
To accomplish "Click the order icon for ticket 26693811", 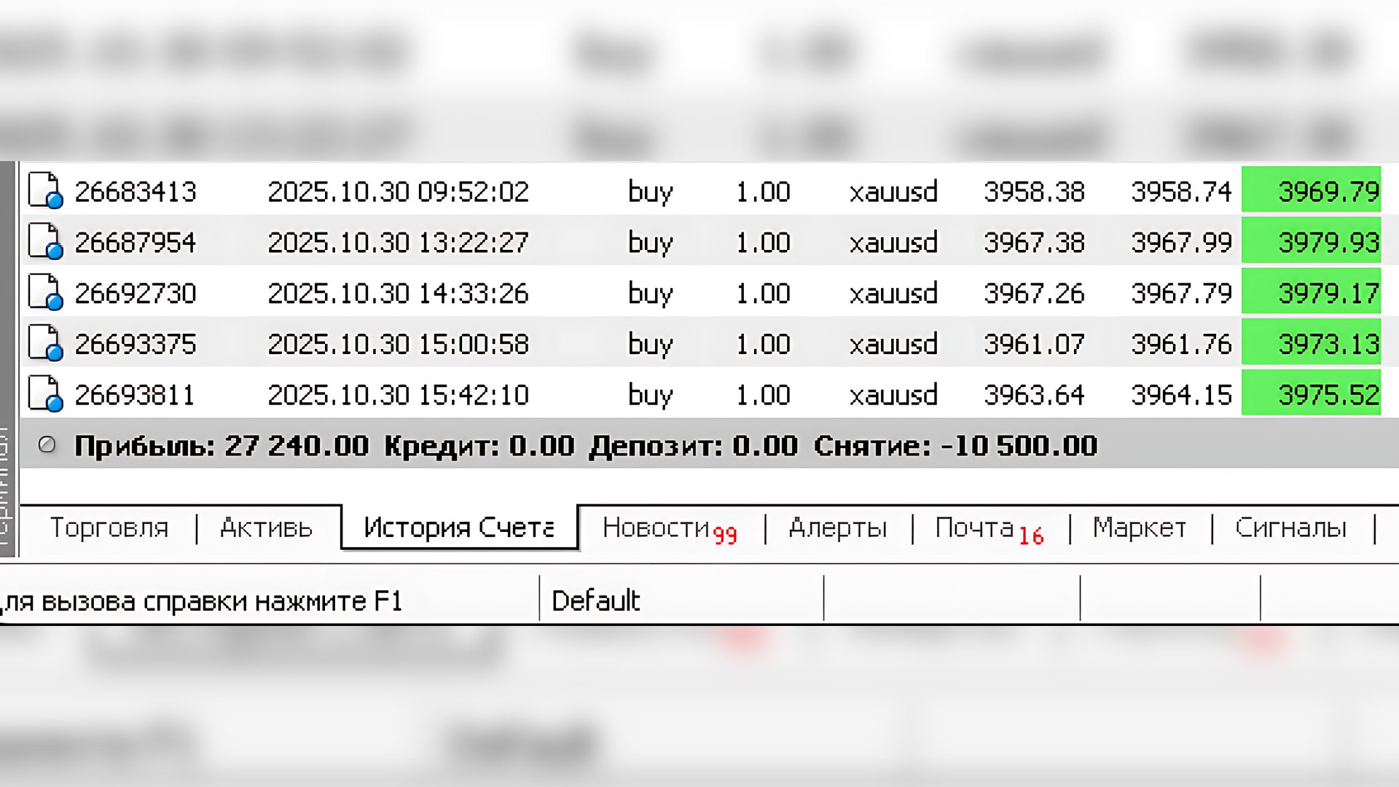I will (45, 394).
